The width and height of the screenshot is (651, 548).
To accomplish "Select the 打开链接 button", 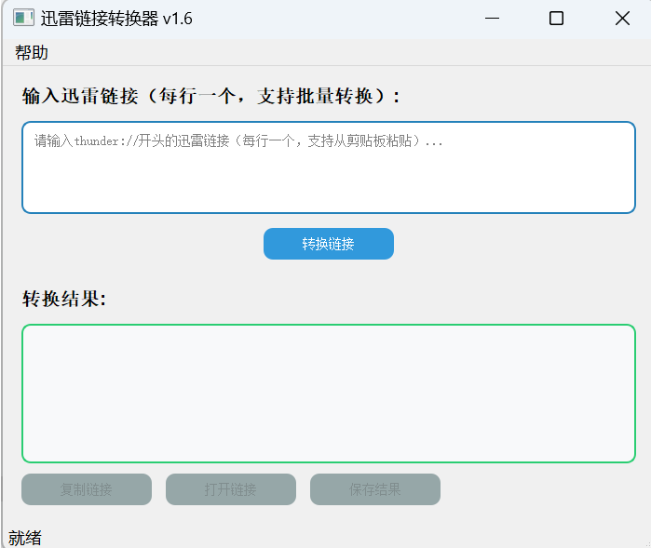I will pyautogui.click(x=231, y=489).
